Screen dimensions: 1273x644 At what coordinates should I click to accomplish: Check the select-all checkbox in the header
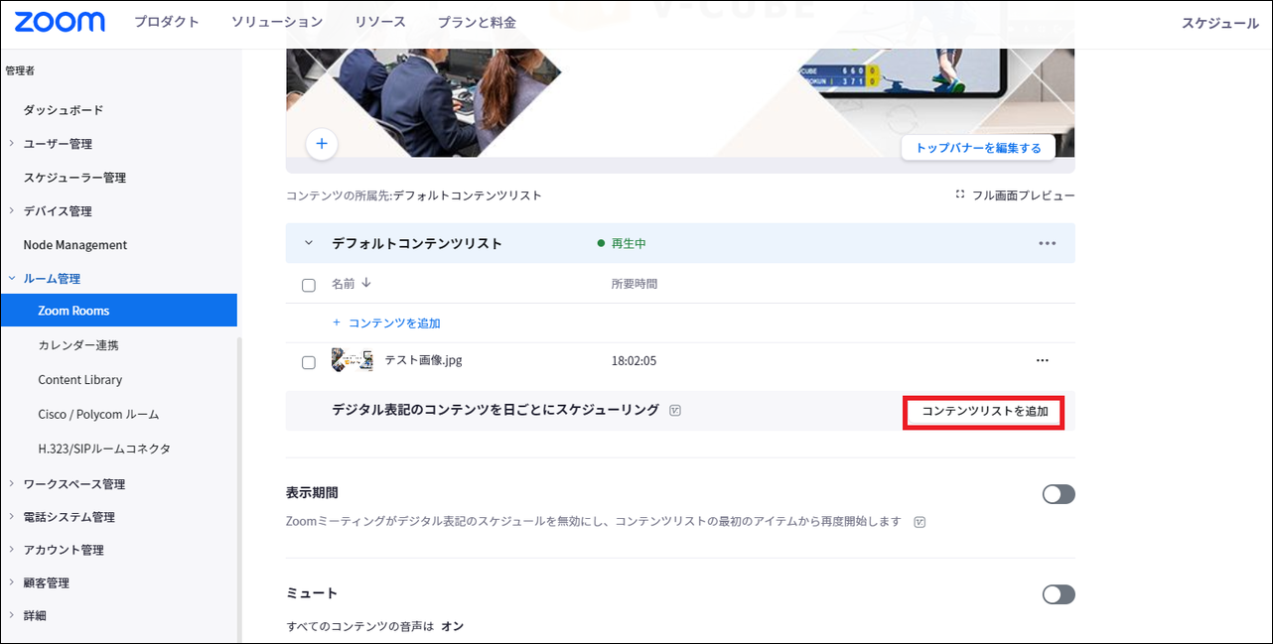pos(309,285)
